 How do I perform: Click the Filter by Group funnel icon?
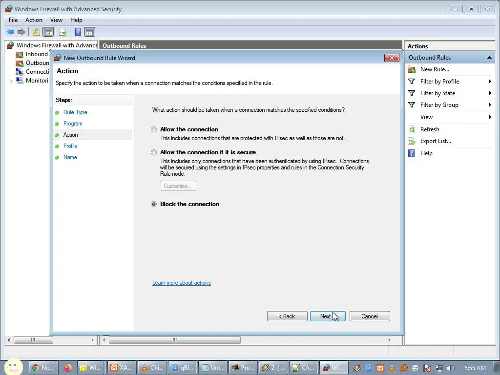click(x=412, y=105)
